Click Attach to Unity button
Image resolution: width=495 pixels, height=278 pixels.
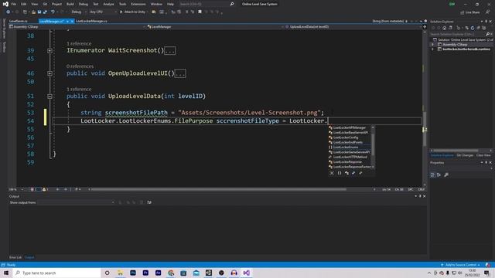click(132, 12)
